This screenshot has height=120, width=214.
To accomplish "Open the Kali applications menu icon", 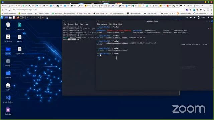I will click(2, 17).
